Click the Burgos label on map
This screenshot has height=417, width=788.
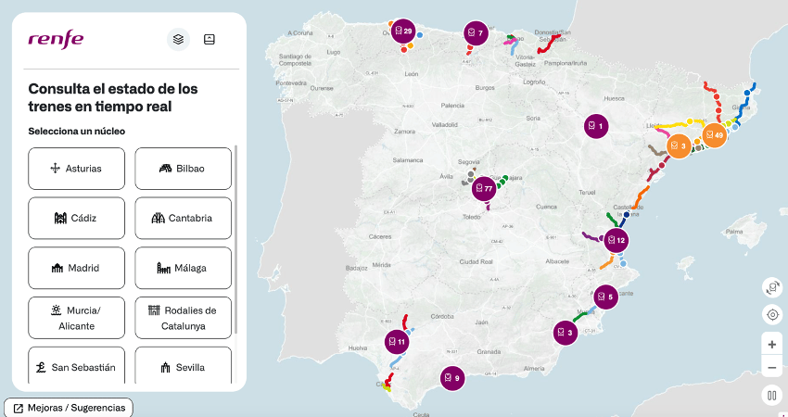[485, 87]
